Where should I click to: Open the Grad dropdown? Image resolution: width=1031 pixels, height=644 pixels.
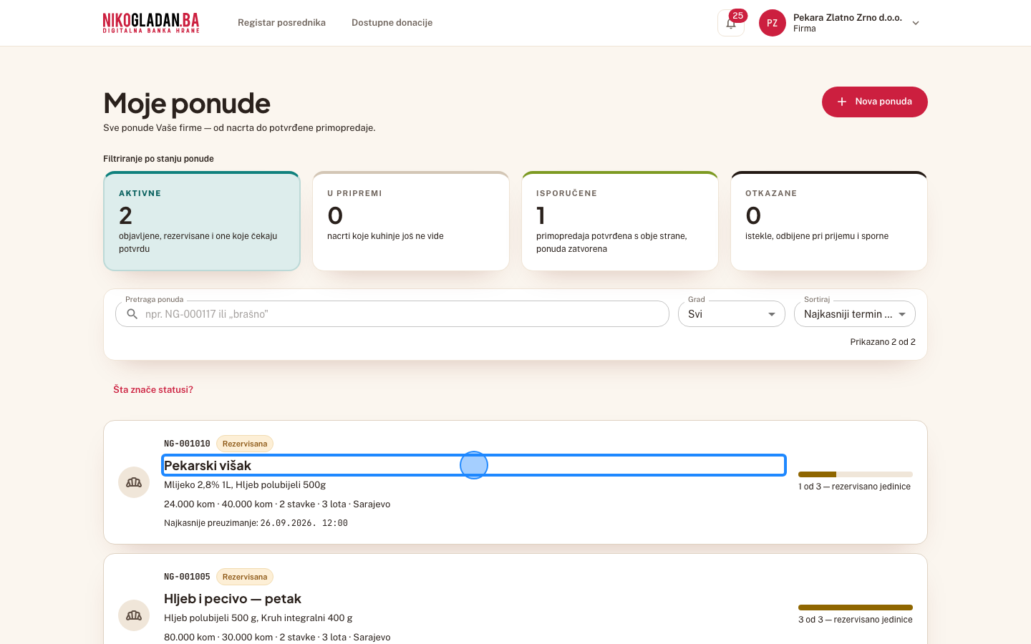732,314
